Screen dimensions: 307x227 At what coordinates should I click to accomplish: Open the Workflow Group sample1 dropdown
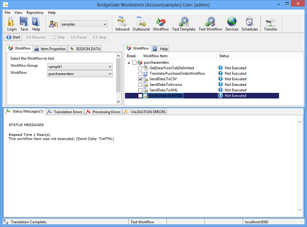click(80, 67)
